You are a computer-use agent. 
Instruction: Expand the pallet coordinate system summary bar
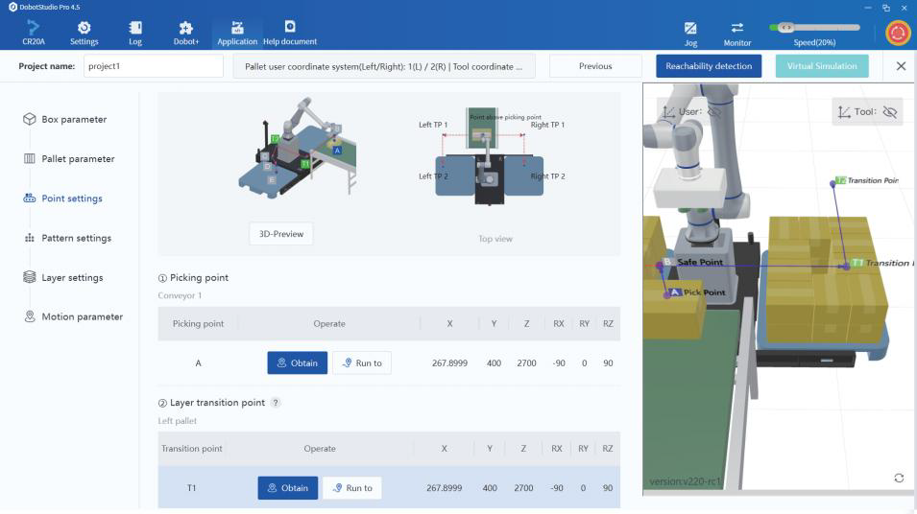(x=384, y=66)
